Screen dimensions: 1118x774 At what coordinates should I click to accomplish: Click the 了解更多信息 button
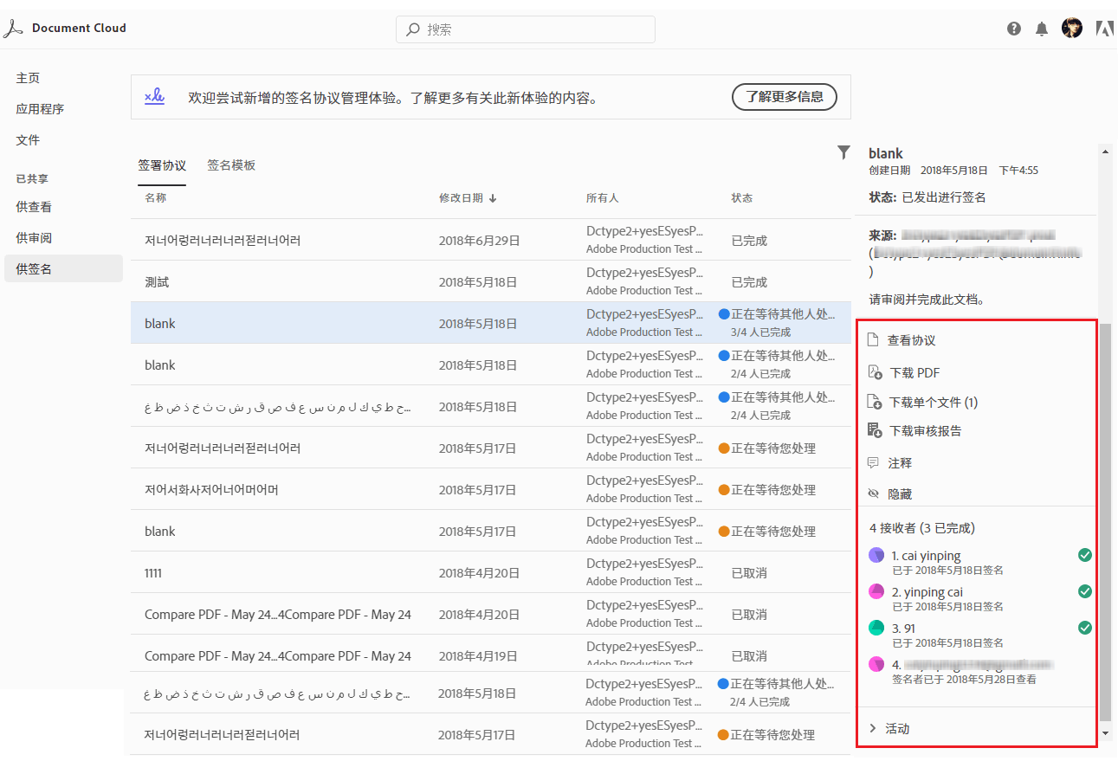[785, 97]
